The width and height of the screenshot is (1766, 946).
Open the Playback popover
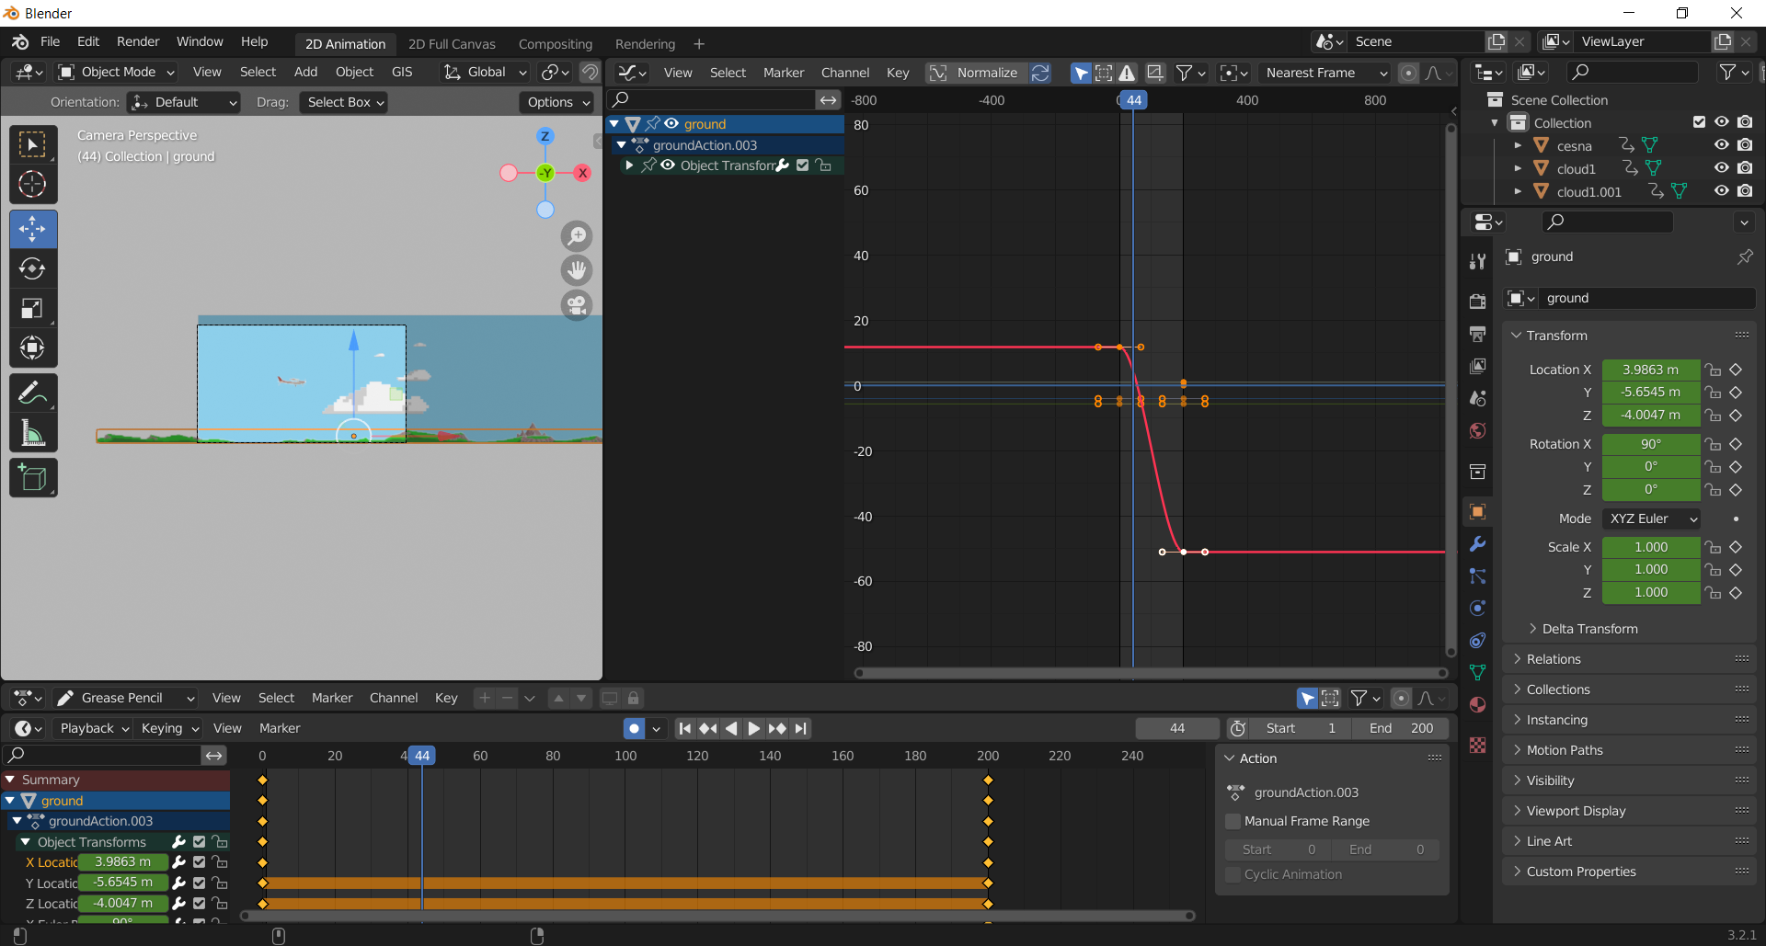94,728
